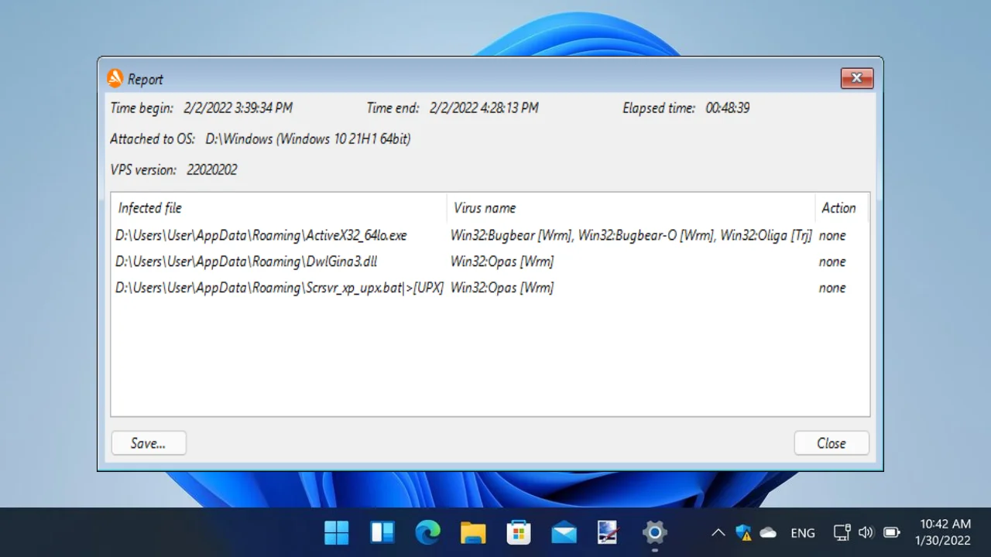
Task: Click OneDrive cloud tray icon
Action: pos(768,532)
